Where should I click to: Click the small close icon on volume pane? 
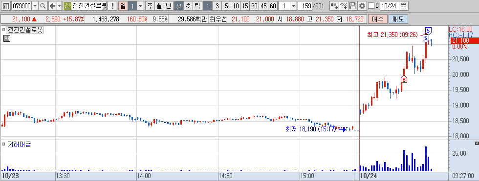pos(477,143)
